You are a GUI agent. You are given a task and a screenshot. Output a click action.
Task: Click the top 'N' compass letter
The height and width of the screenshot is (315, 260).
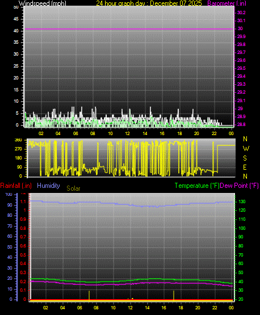245,139
